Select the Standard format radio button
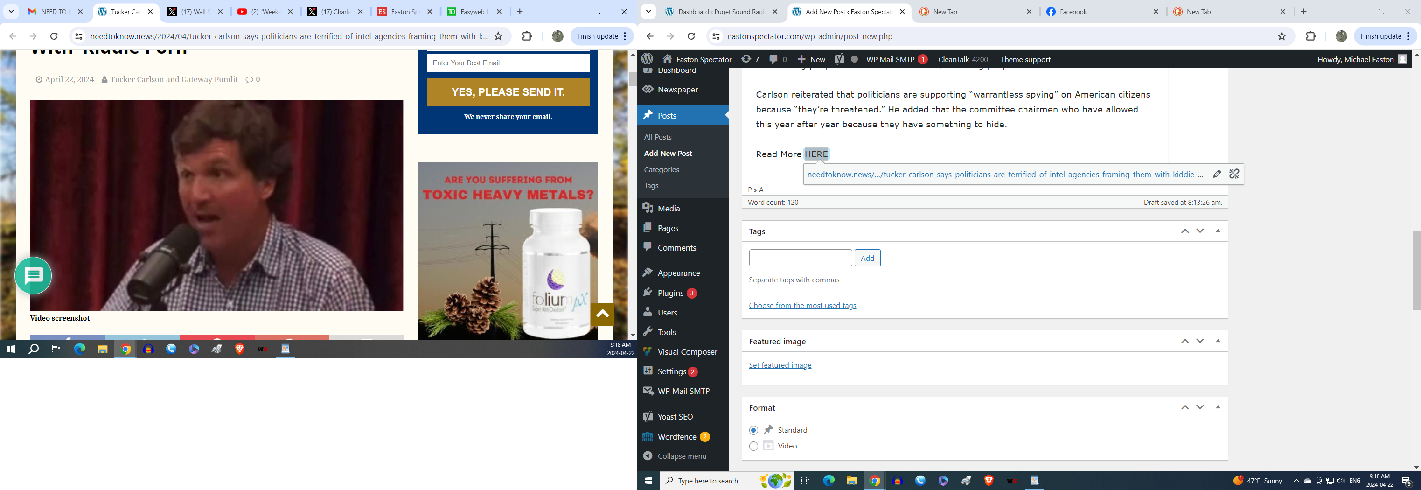Viewport: 1421px width, 490px height. (753, 430)
